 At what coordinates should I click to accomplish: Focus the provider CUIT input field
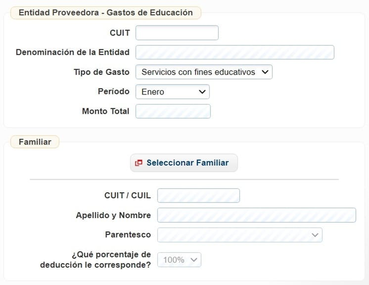177,33
